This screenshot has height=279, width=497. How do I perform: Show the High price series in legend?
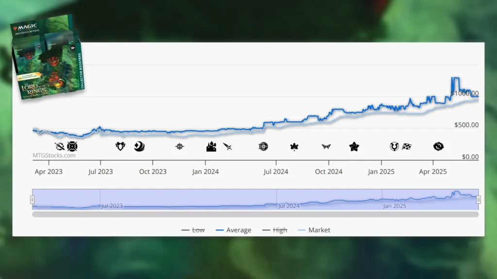275,230
